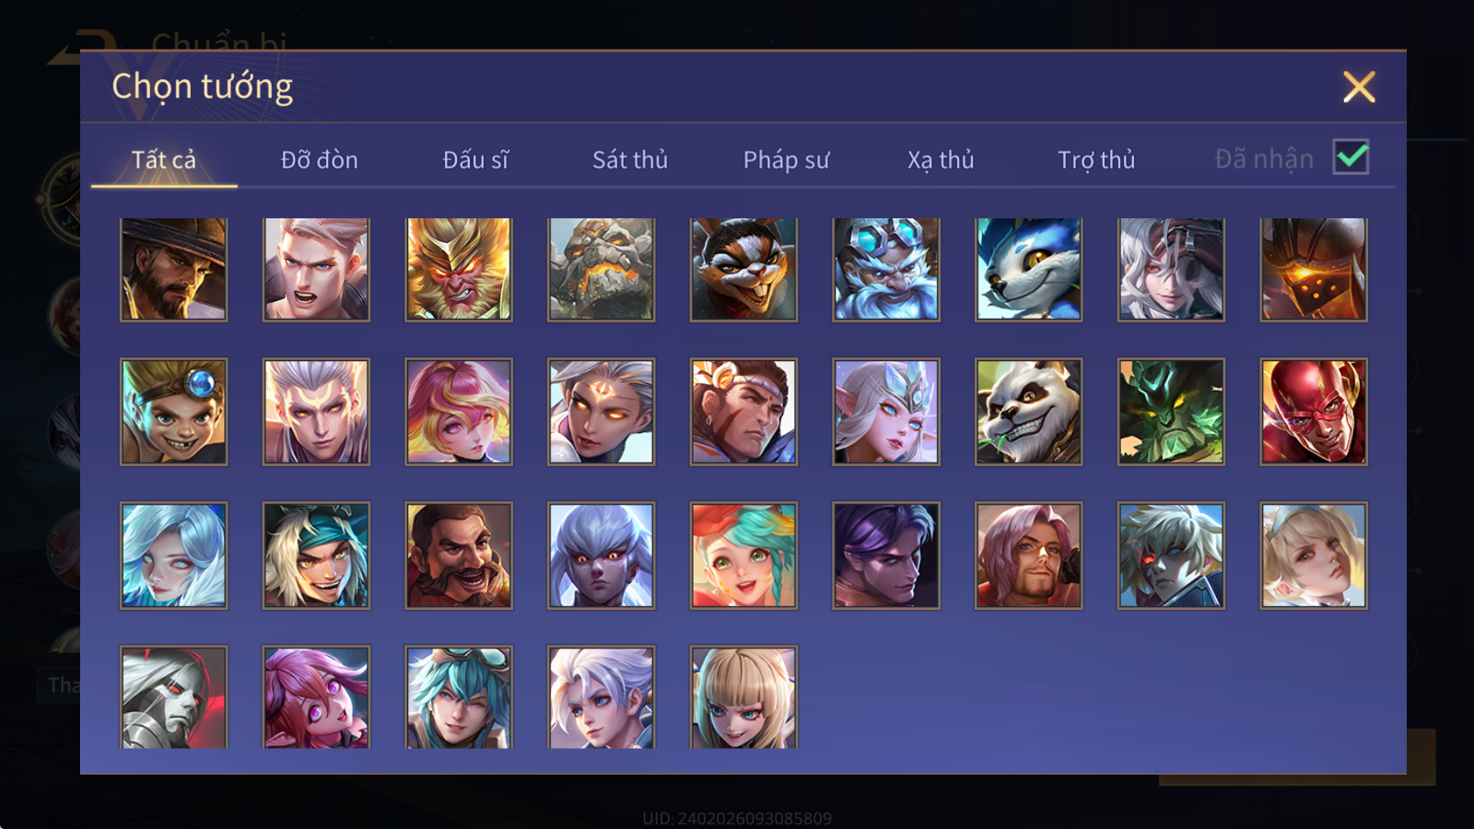Select the goggles-wearing goblin kid hero

pyautogui.click(x=173, y=412)
